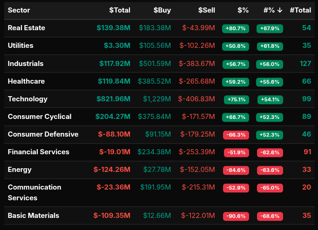Viewport: 318px width, 230px height.
Task: Open the Industrials sector link
Action: 26,63
